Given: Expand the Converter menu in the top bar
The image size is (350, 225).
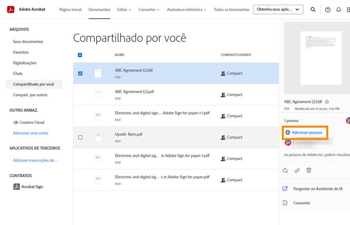Looking at the screenshot, I should (148, 10).
